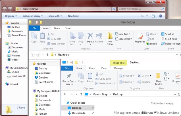Image resolution: width=181 pixels, height=116 pixels.
Task: Select Network in Windows 7 navigation pane
Action: pos(12,84)
